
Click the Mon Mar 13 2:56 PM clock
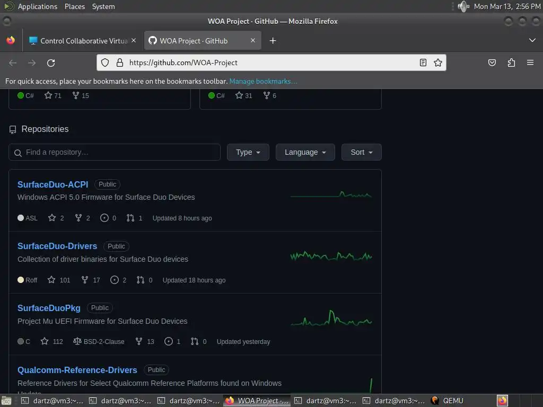(x=507, y=6)
